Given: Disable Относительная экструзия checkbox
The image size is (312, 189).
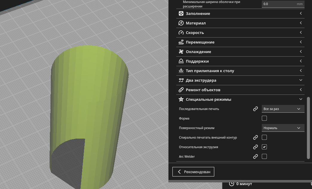Looking at the screenshot, I should (x=264, y=147).
